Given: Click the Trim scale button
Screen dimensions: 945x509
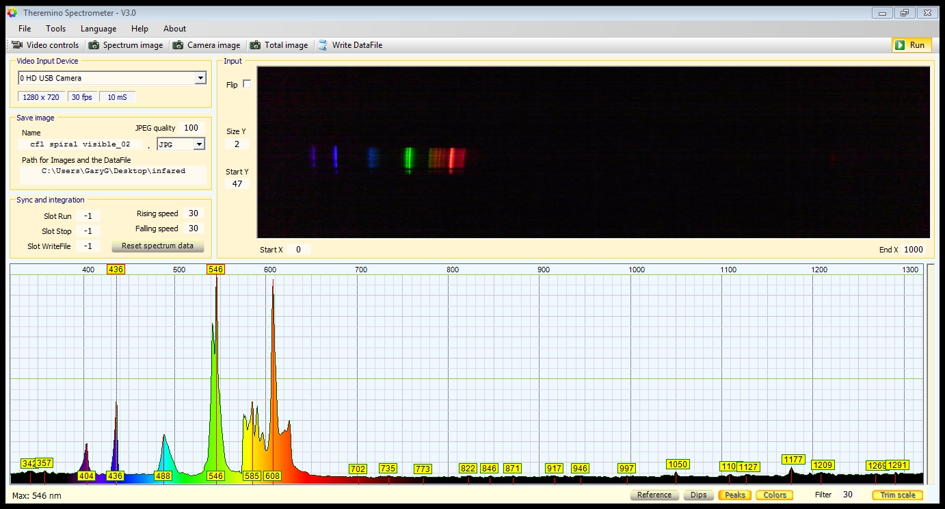Looking at the screenshot, I should click(x=897, y=495).
